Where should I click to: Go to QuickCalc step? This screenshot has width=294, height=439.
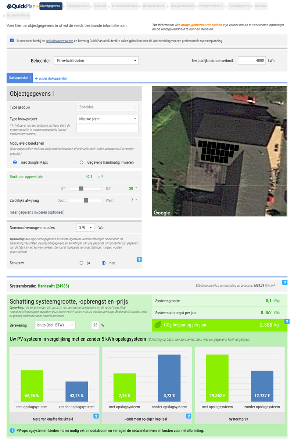[100, 6]
